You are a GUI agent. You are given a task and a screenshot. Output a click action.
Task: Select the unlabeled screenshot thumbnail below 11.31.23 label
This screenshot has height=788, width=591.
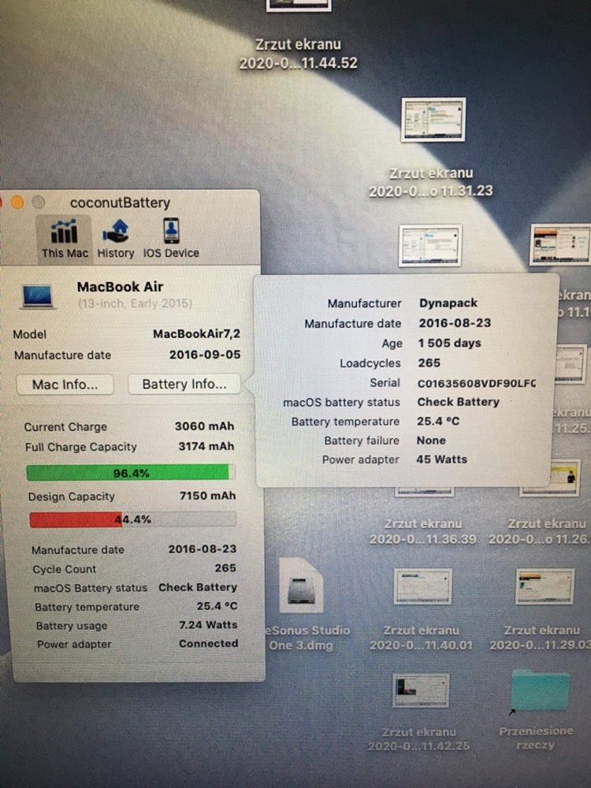click(x=430, y=245)
